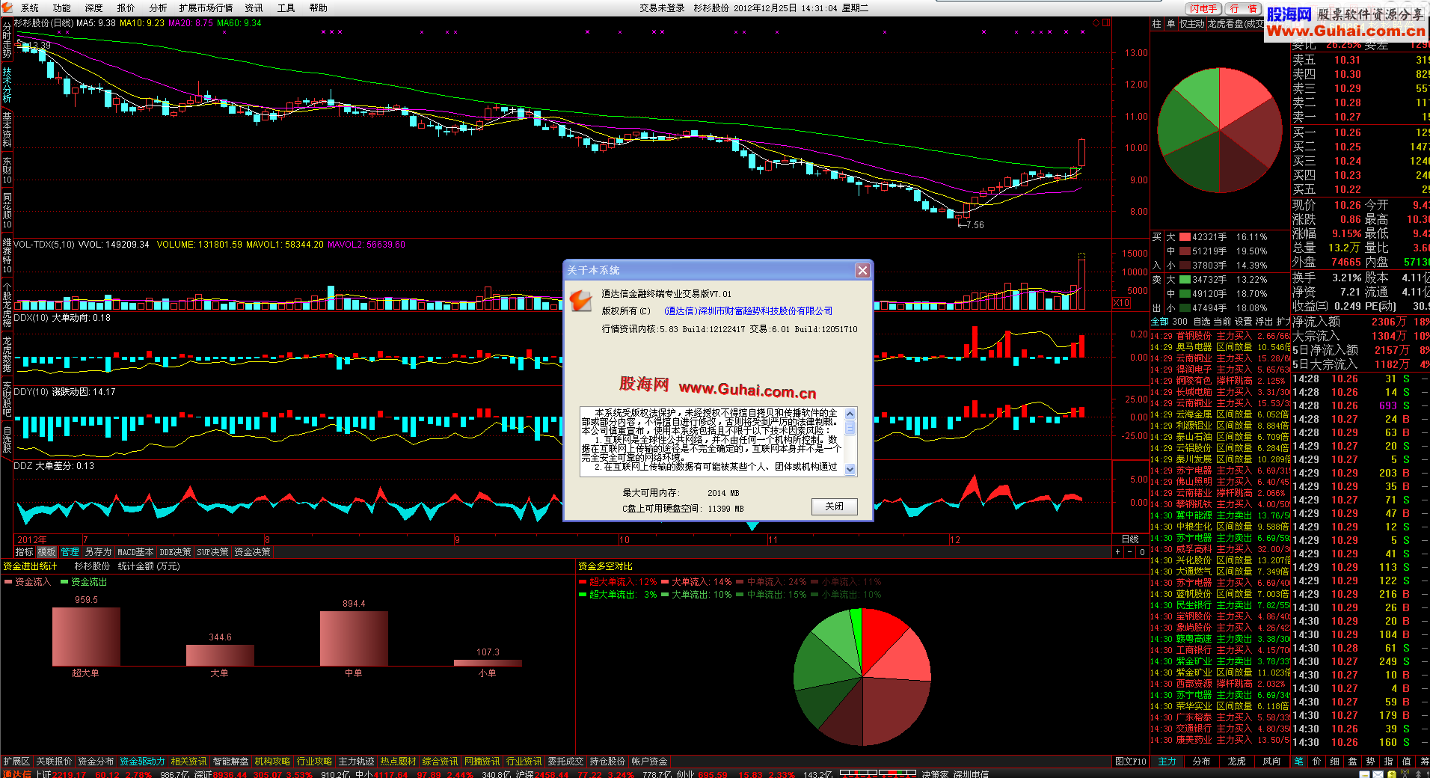Open the envelope mail icon in status bar
1430x778 pixels.
pos(1378,774)
